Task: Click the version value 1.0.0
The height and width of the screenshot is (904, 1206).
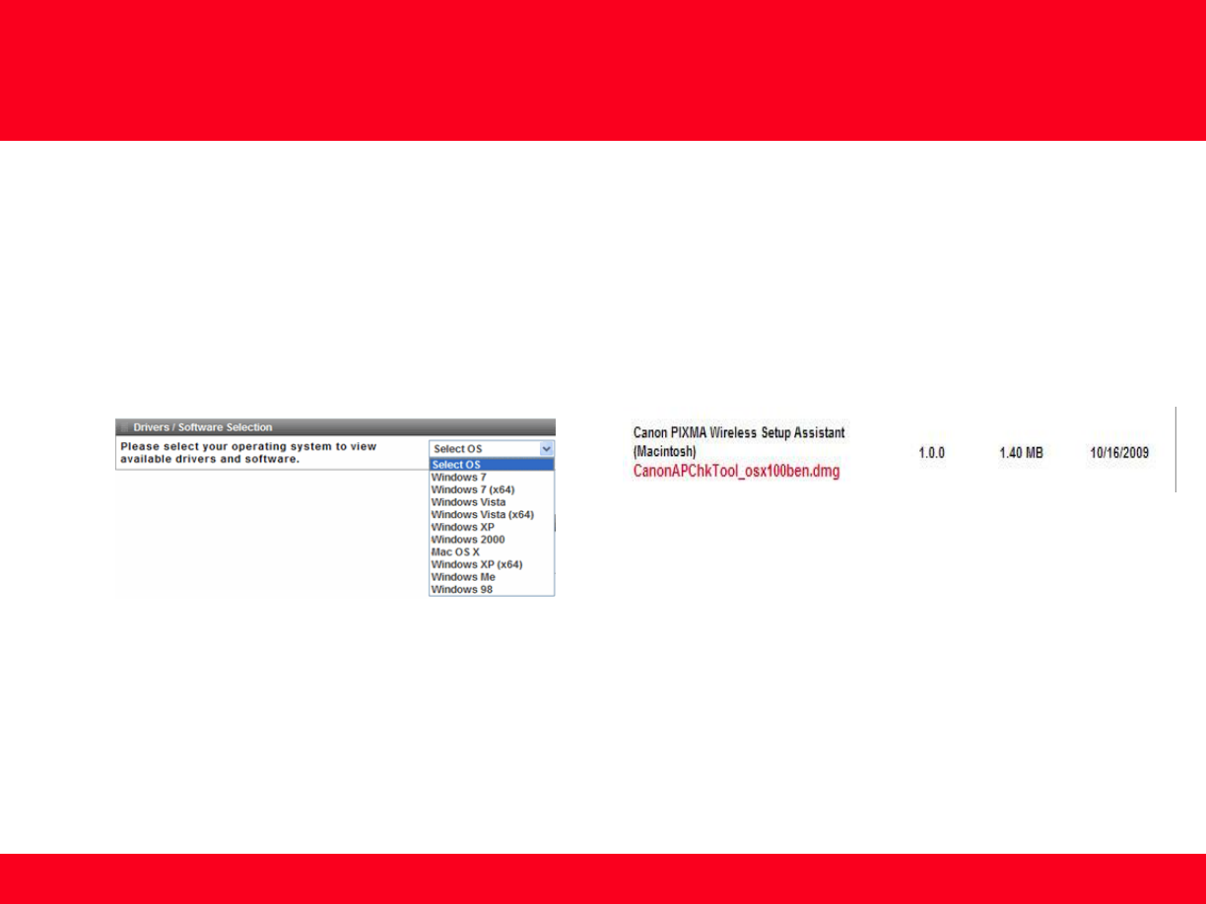Action: tap(932, 453)
